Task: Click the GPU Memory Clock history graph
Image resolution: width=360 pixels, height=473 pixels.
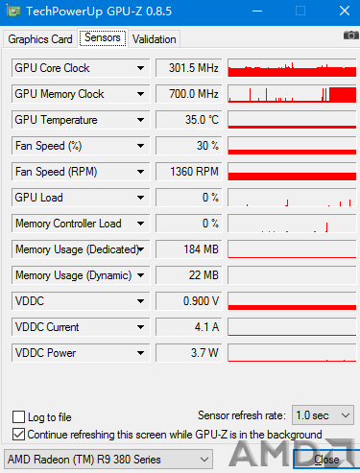Action: 292,94
